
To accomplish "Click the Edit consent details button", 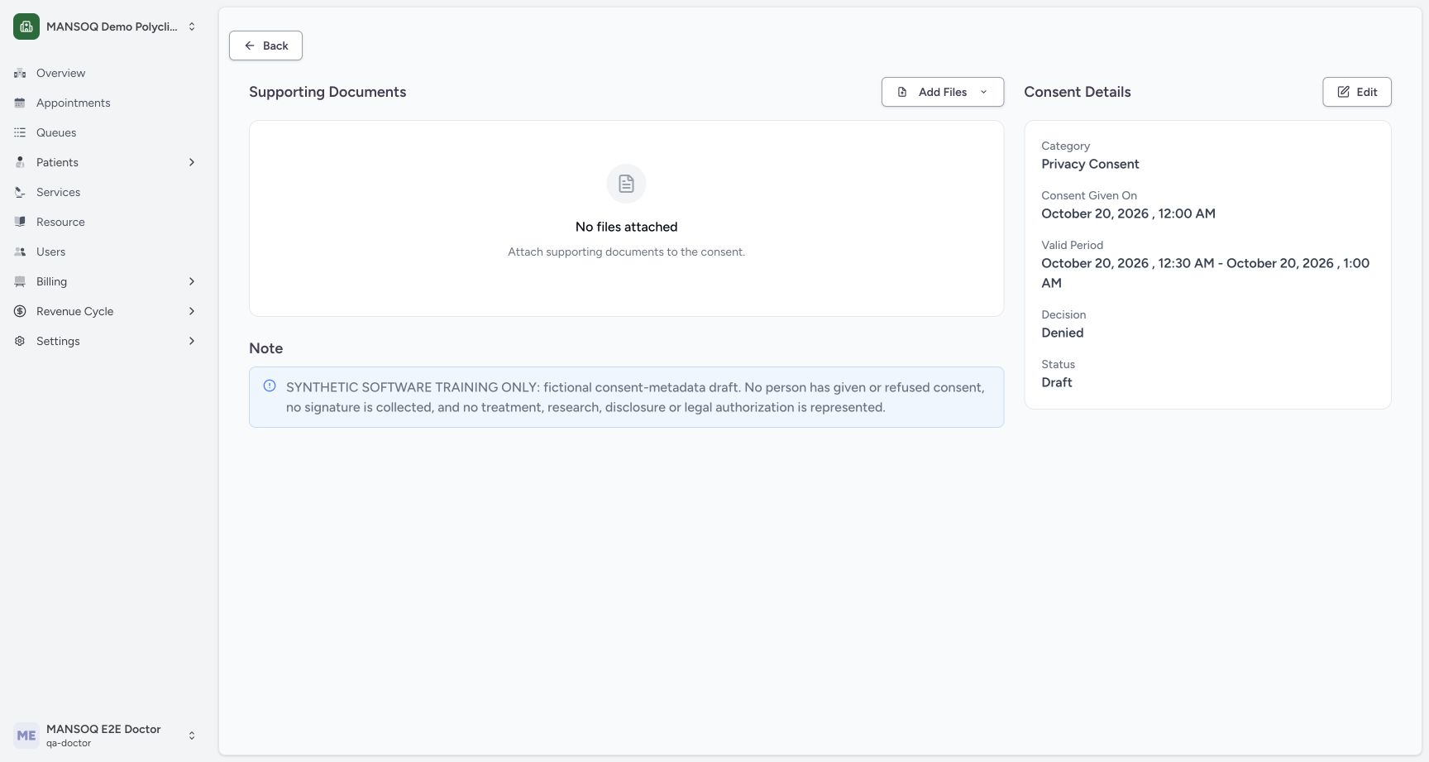I will tap(1357, 92).
